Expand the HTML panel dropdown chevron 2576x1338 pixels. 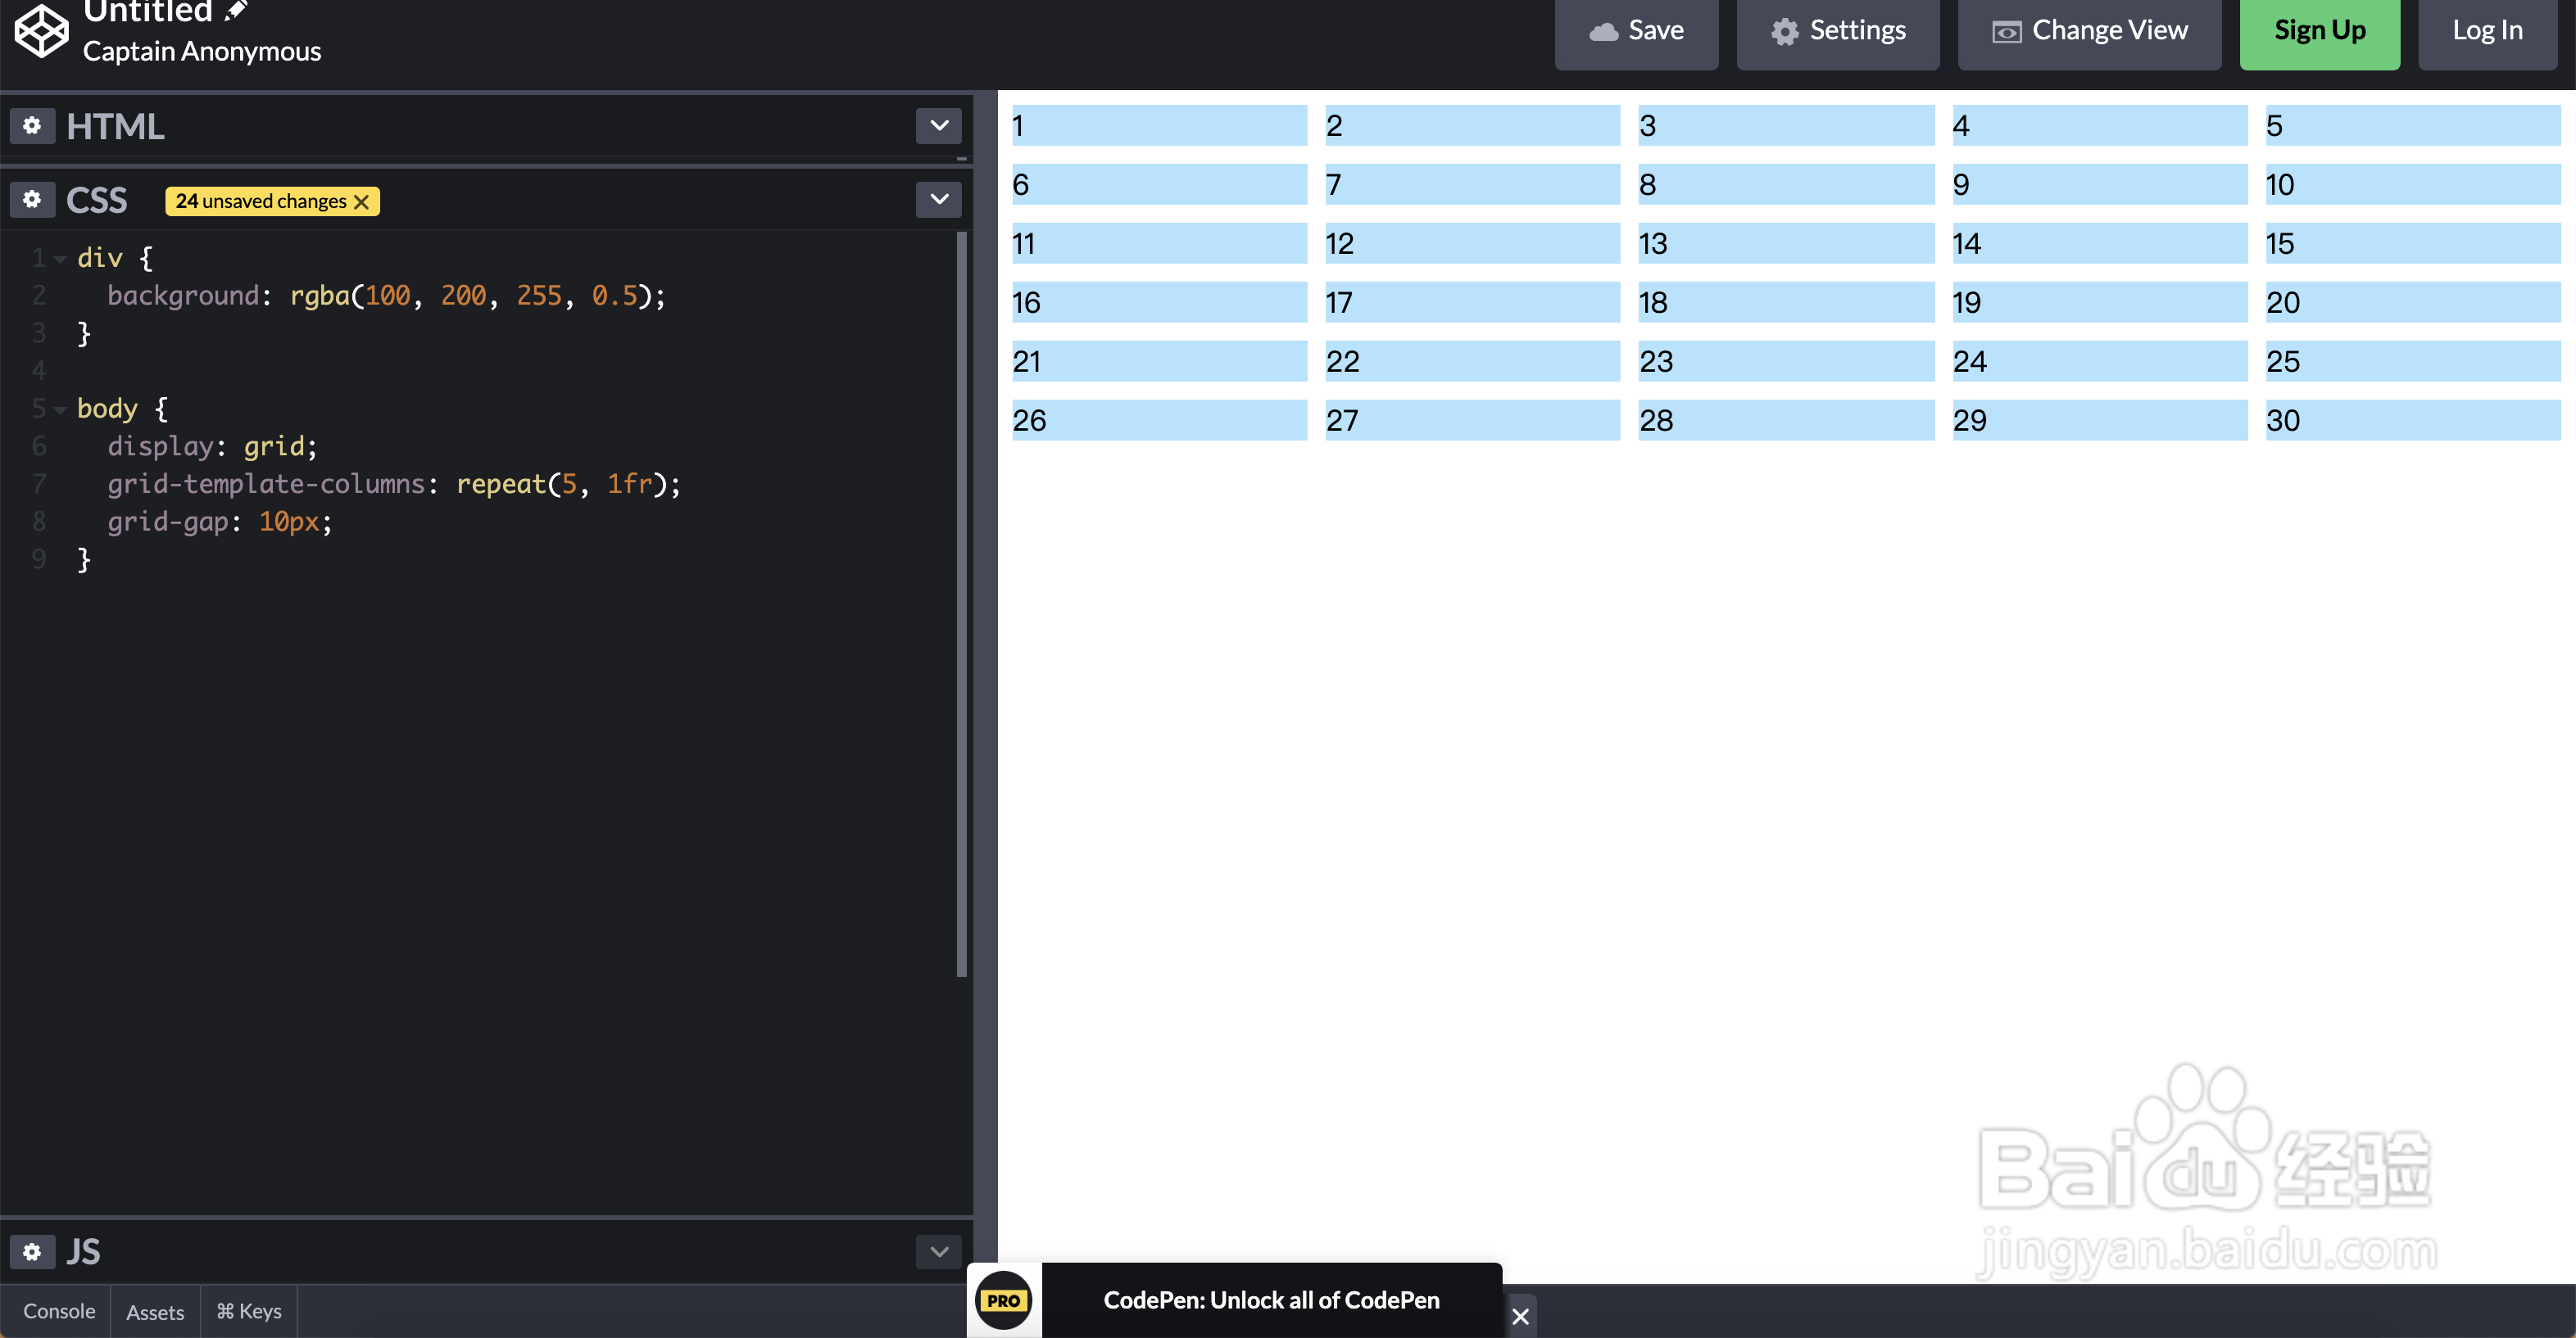click(938, 126)
